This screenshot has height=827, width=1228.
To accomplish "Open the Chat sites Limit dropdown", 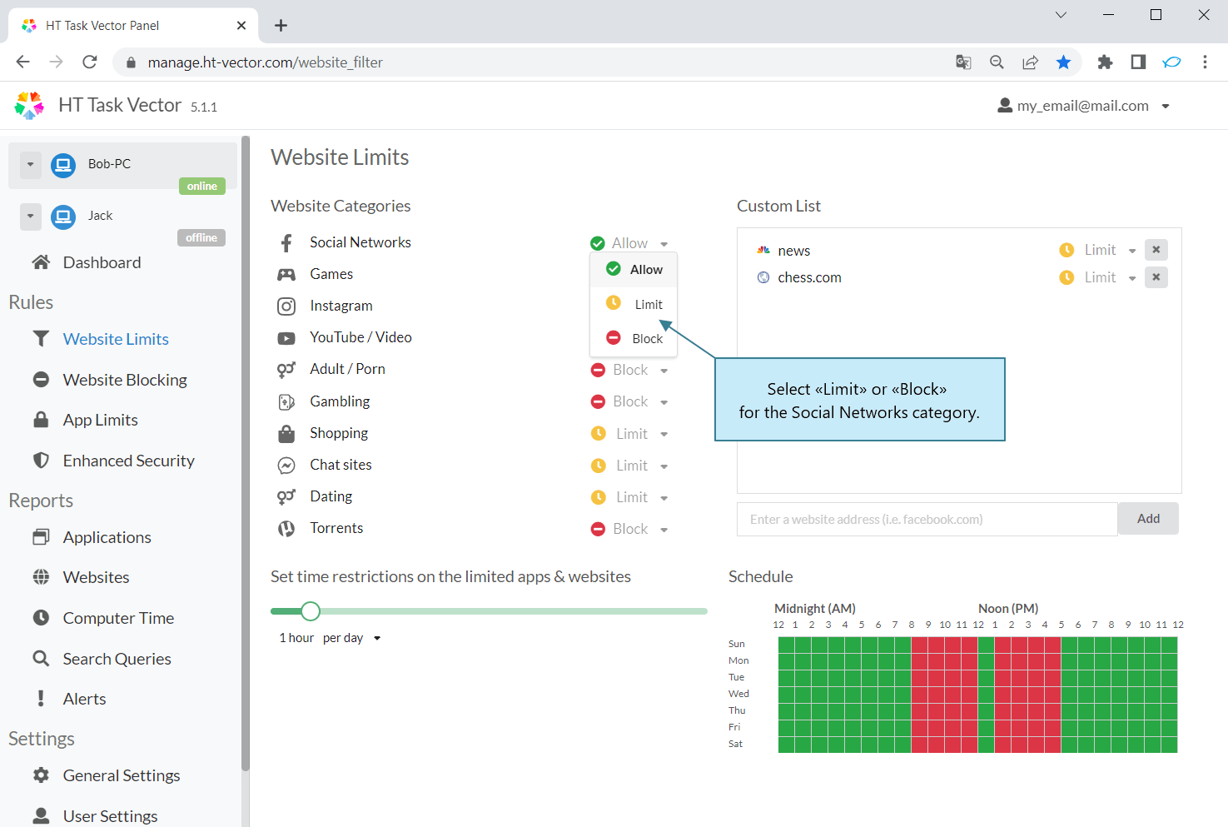I will (629, 466).
